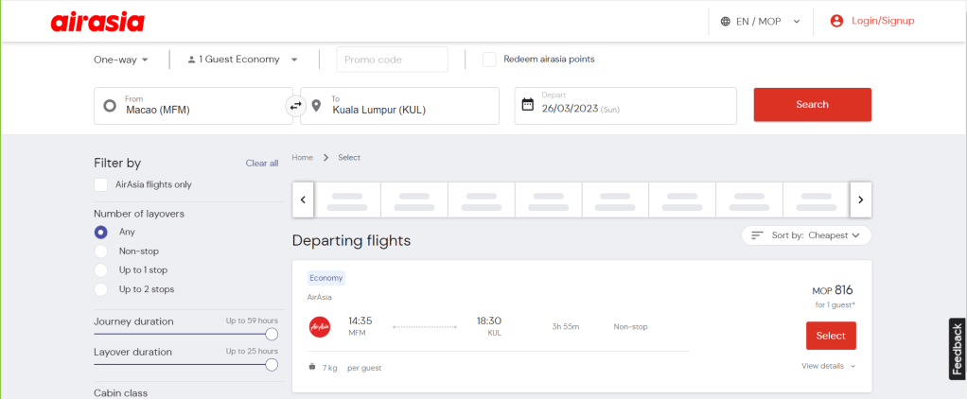Expand the 1 Guest Economy dropdown
The image size is (967, 399).
click(242, 60)
